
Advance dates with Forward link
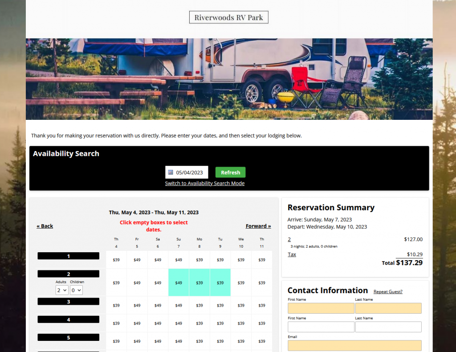coord(258,226)
